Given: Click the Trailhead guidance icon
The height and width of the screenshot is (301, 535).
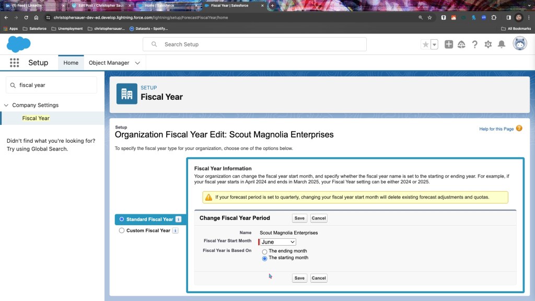Looking at the screenshot, I should click(x=461, y=44).
